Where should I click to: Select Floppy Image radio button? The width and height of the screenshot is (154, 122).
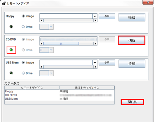[23, 16]
